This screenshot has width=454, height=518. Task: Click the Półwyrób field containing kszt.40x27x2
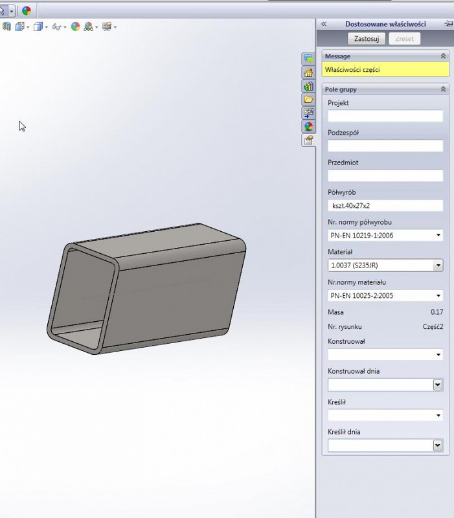(x=385, y=205)
